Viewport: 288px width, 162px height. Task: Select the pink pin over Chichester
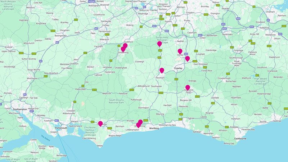coord(100,123)
